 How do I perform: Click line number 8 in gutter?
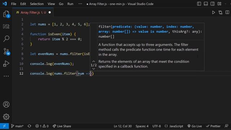[22, 54]
